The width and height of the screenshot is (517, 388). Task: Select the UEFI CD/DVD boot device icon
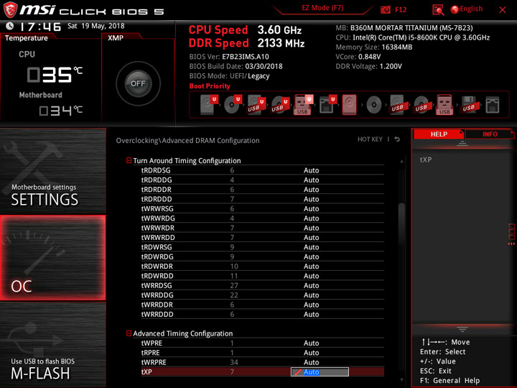pos(233,105)
